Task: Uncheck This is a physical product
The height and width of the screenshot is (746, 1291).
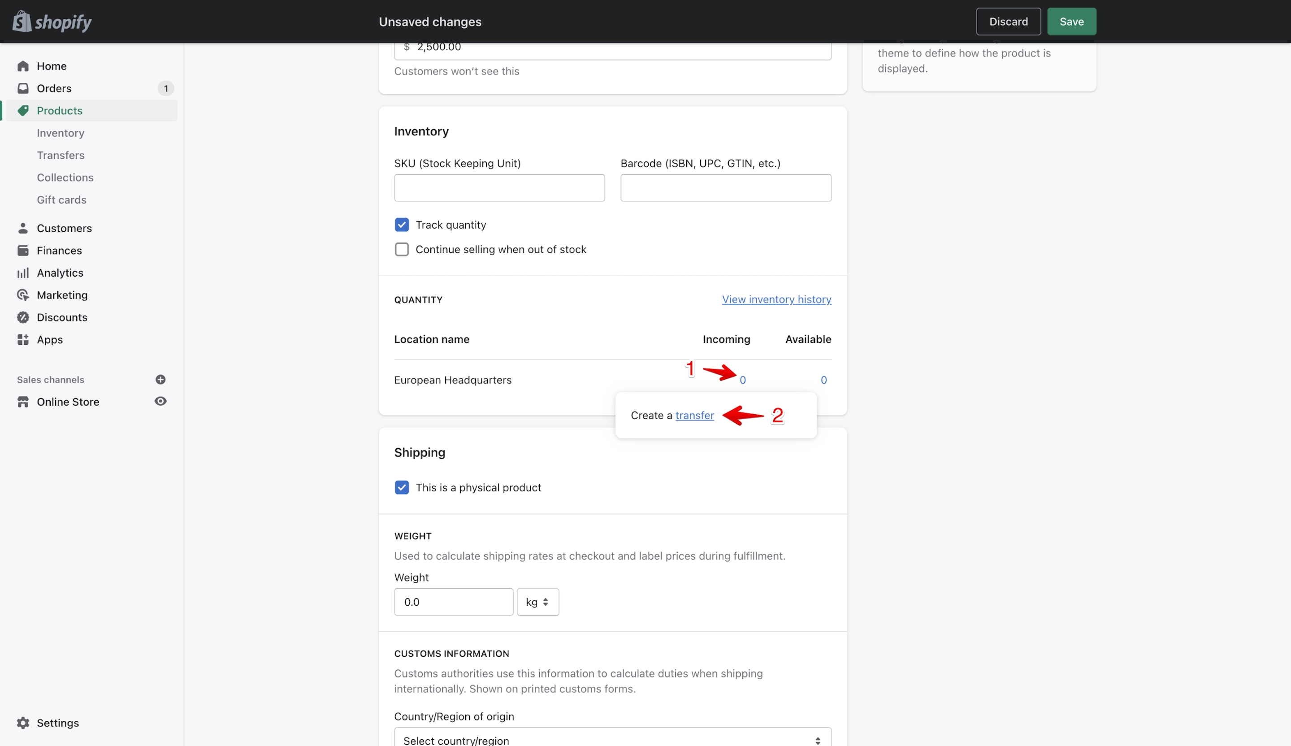Action: 402,488
